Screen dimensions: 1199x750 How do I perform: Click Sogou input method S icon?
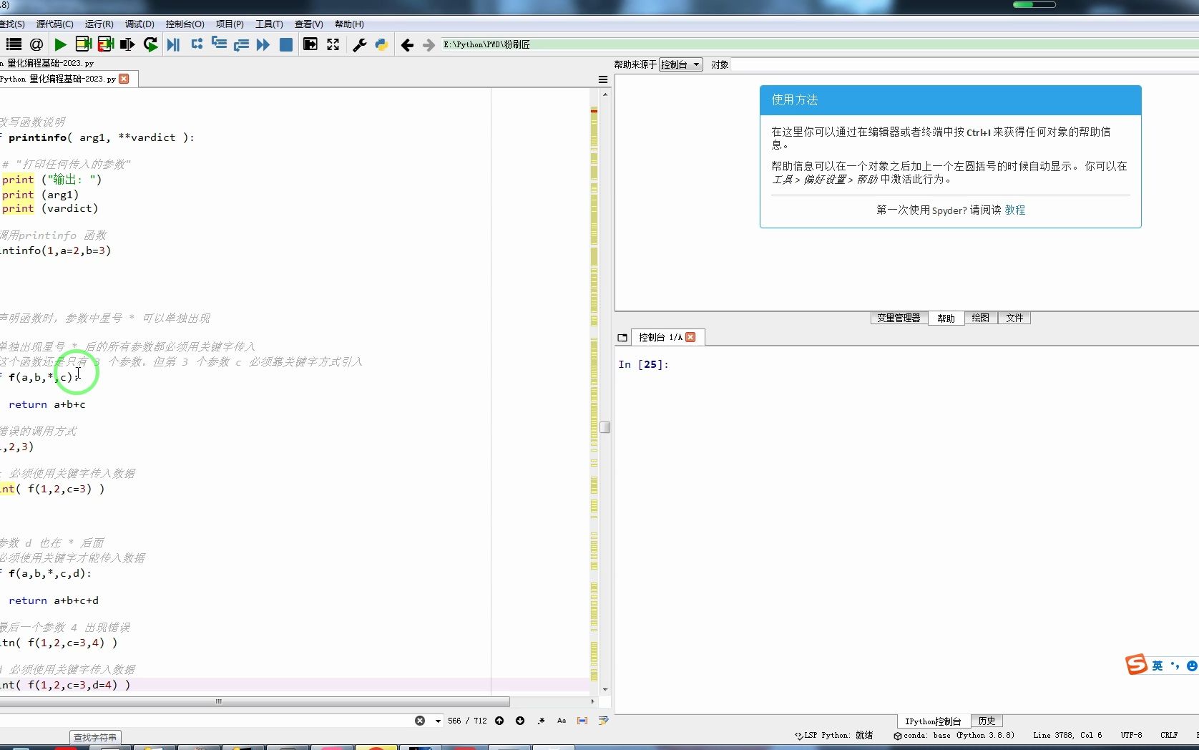(x=1136, y=665)
